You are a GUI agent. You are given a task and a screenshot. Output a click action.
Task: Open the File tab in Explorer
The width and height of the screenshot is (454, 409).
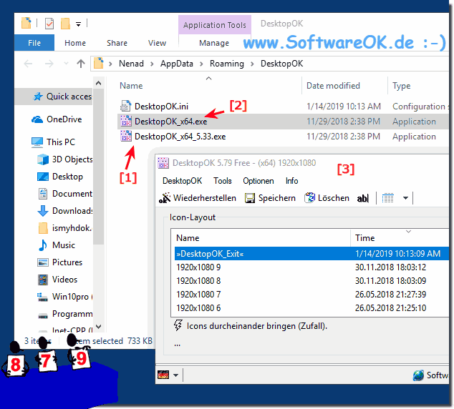[x=34, y=43]
